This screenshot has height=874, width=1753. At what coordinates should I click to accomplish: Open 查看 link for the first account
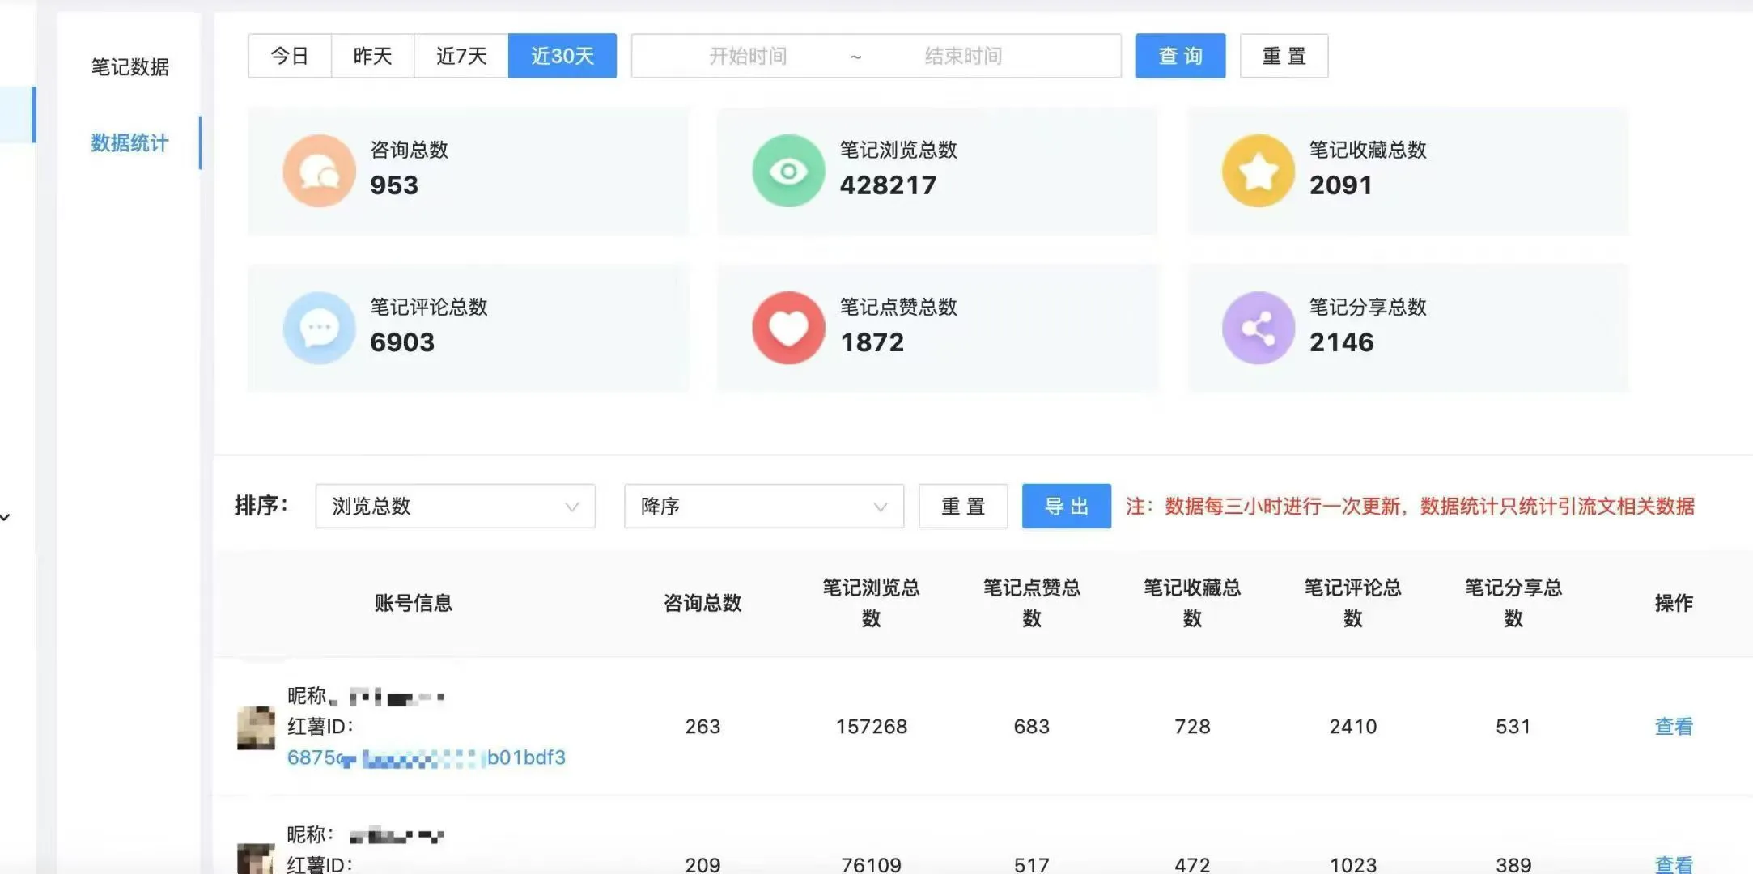1673,726
